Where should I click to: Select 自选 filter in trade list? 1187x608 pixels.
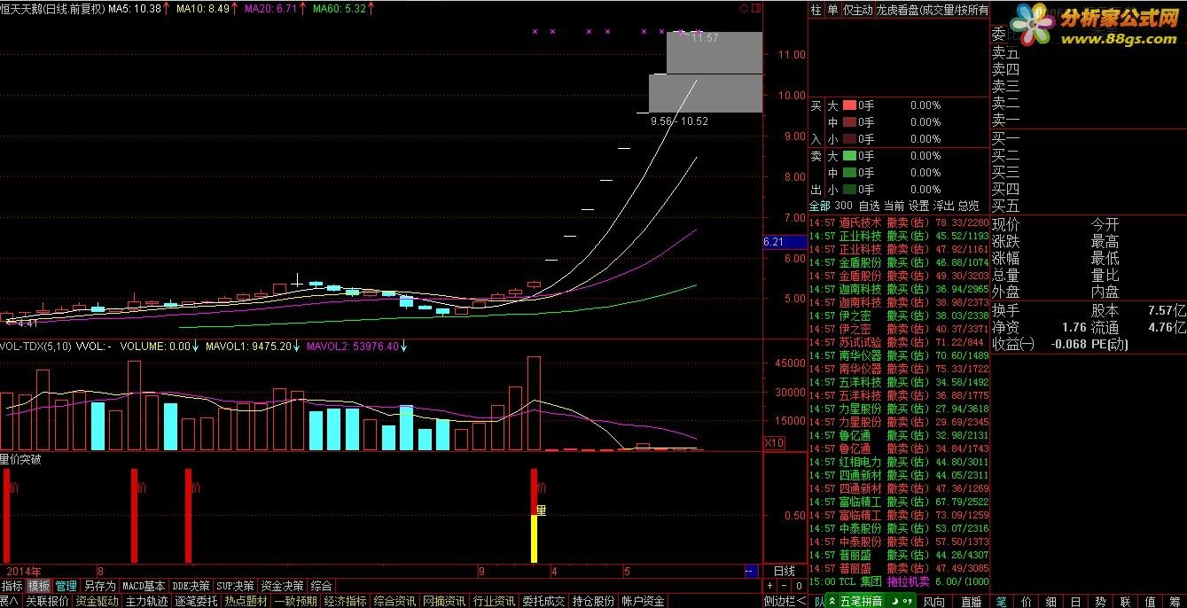click(870, 205)
